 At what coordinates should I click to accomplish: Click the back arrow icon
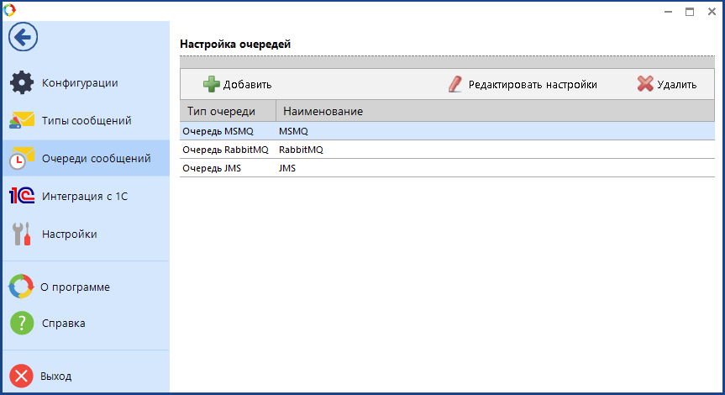pyautogui.click(x=23, y=37)
